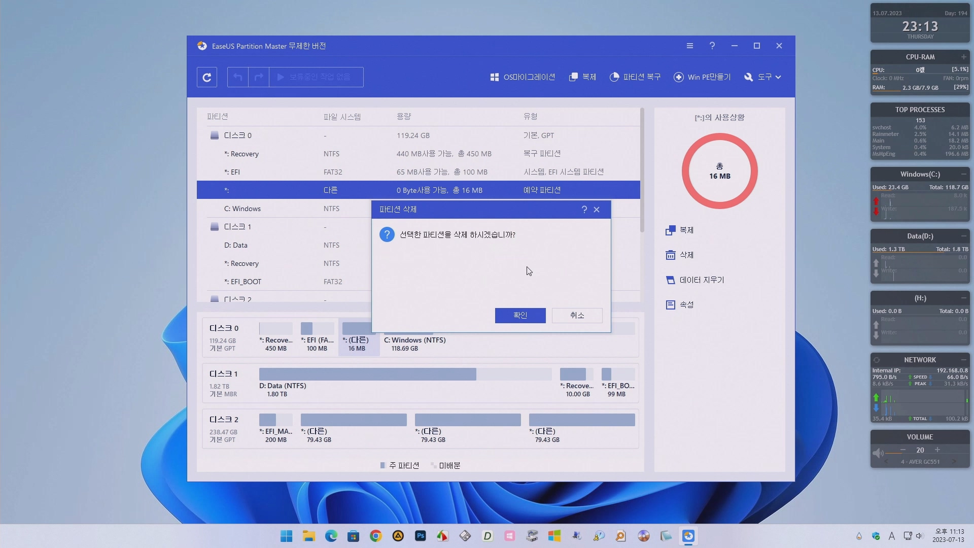Click the refresh icon in EaseUS toolbar

pos(207,77)
